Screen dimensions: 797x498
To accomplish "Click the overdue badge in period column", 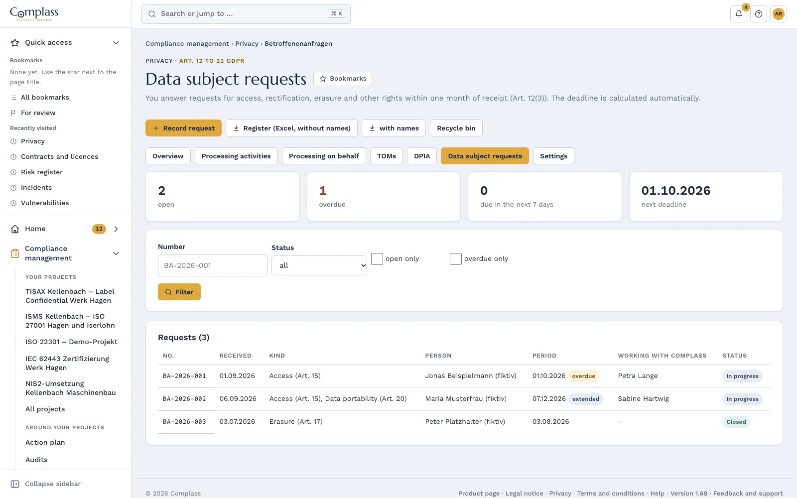I will (583, 376).
